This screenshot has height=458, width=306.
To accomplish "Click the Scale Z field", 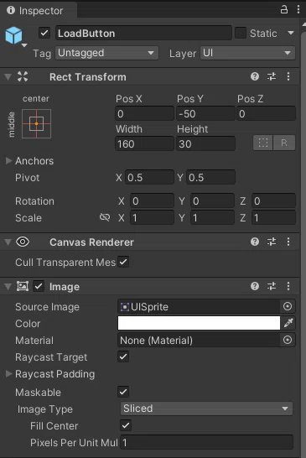I will pos(273,217).
